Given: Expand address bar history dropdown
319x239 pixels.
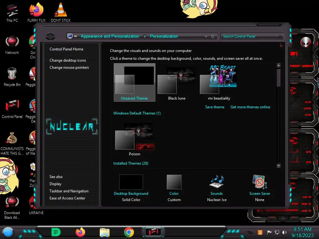Looking at the screenshot, I should coord(206,36).
